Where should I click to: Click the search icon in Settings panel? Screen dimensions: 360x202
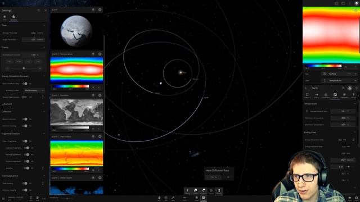pos(39,10)
